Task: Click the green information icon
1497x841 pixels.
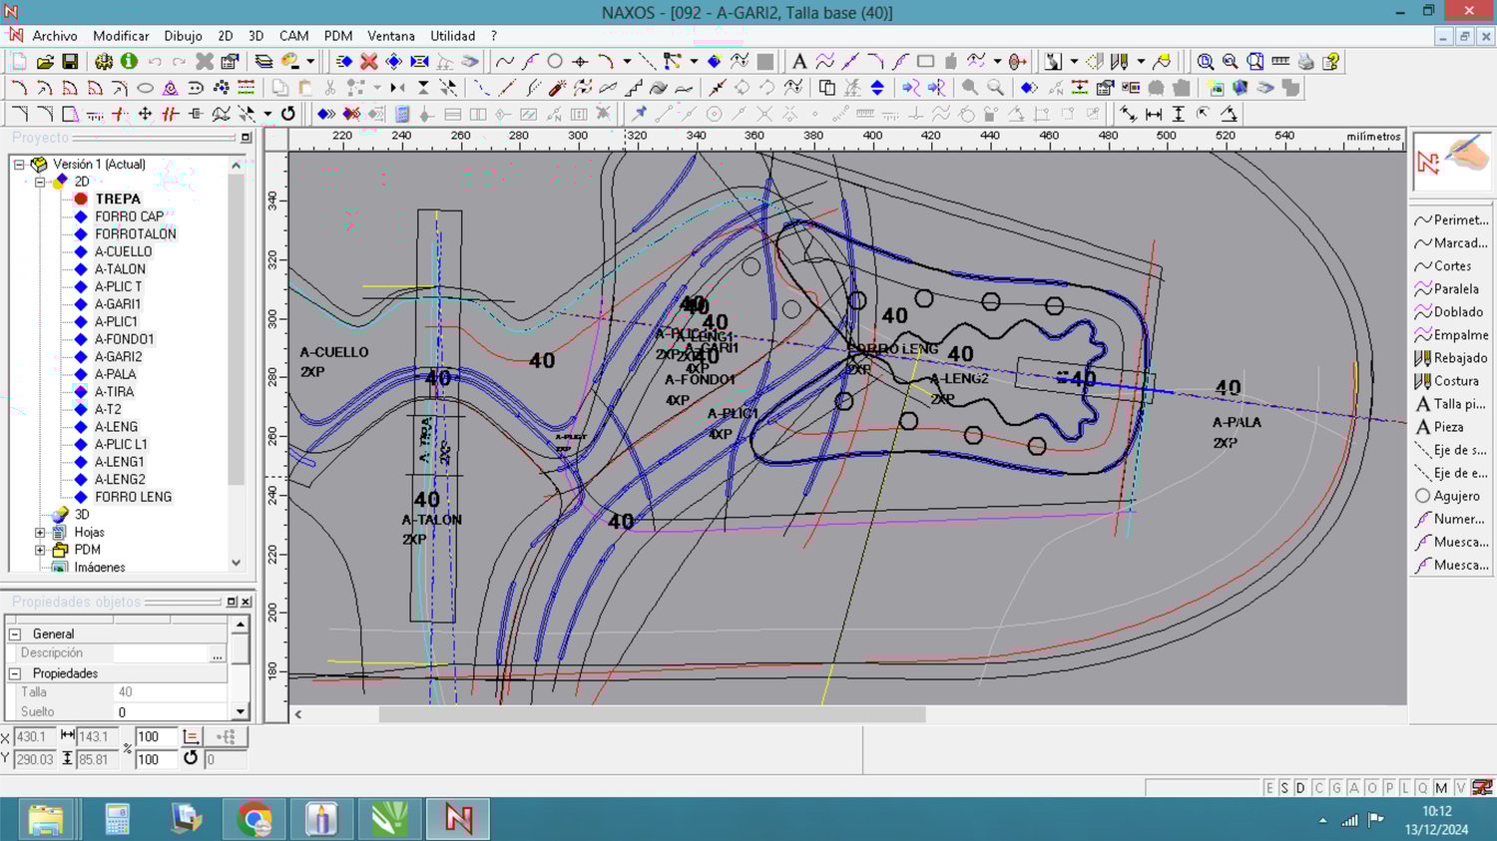Action: click(x=129, y=62)
